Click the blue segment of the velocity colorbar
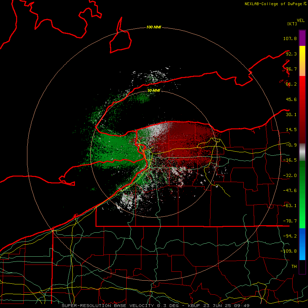Image resolution: width=308 pixels, height=308 pixels. tap(302, 244)
